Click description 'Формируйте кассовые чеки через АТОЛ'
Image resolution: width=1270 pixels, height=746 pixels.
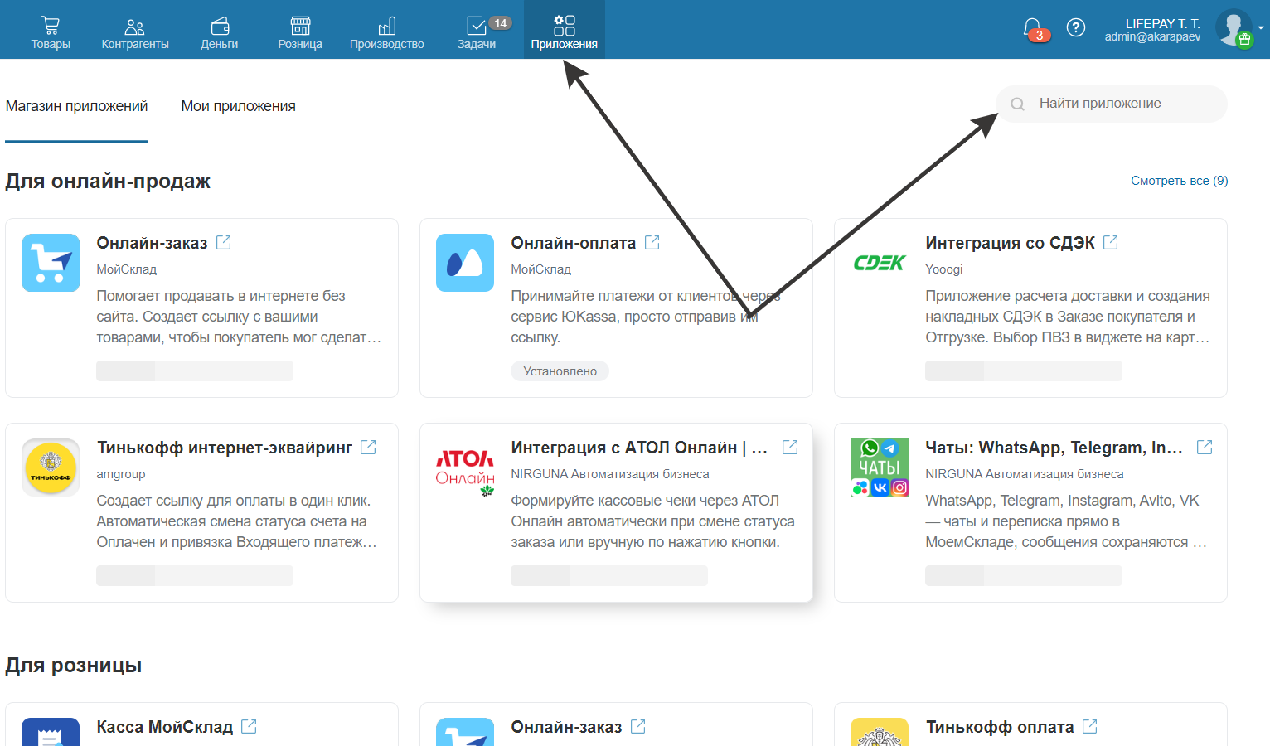pos(653,521)
